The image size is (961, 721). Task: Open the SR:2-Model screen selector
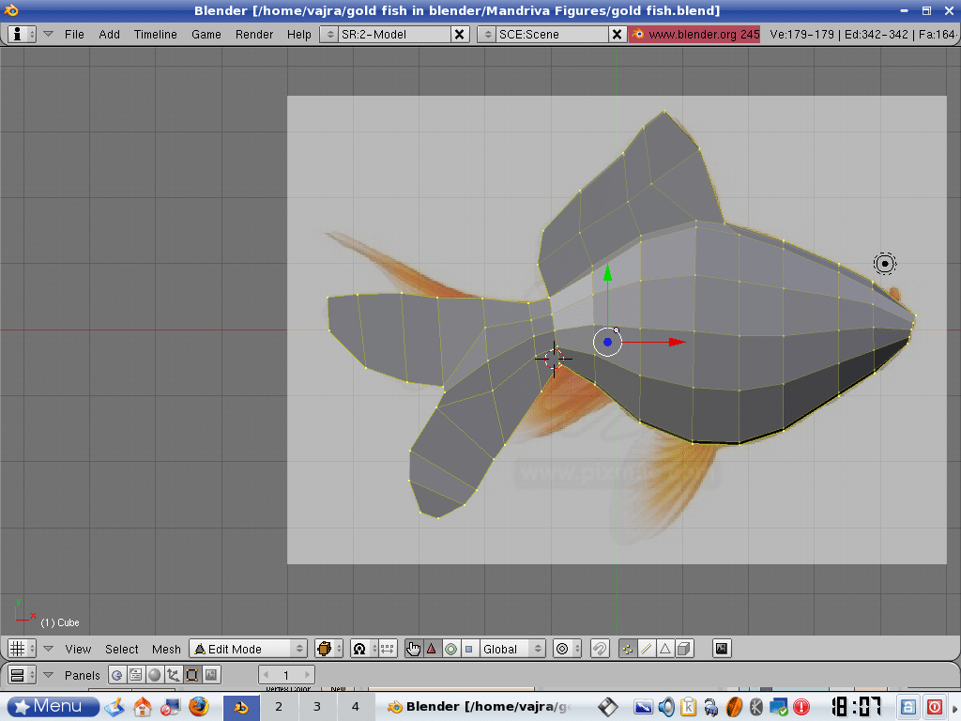[x=394, y=34]
